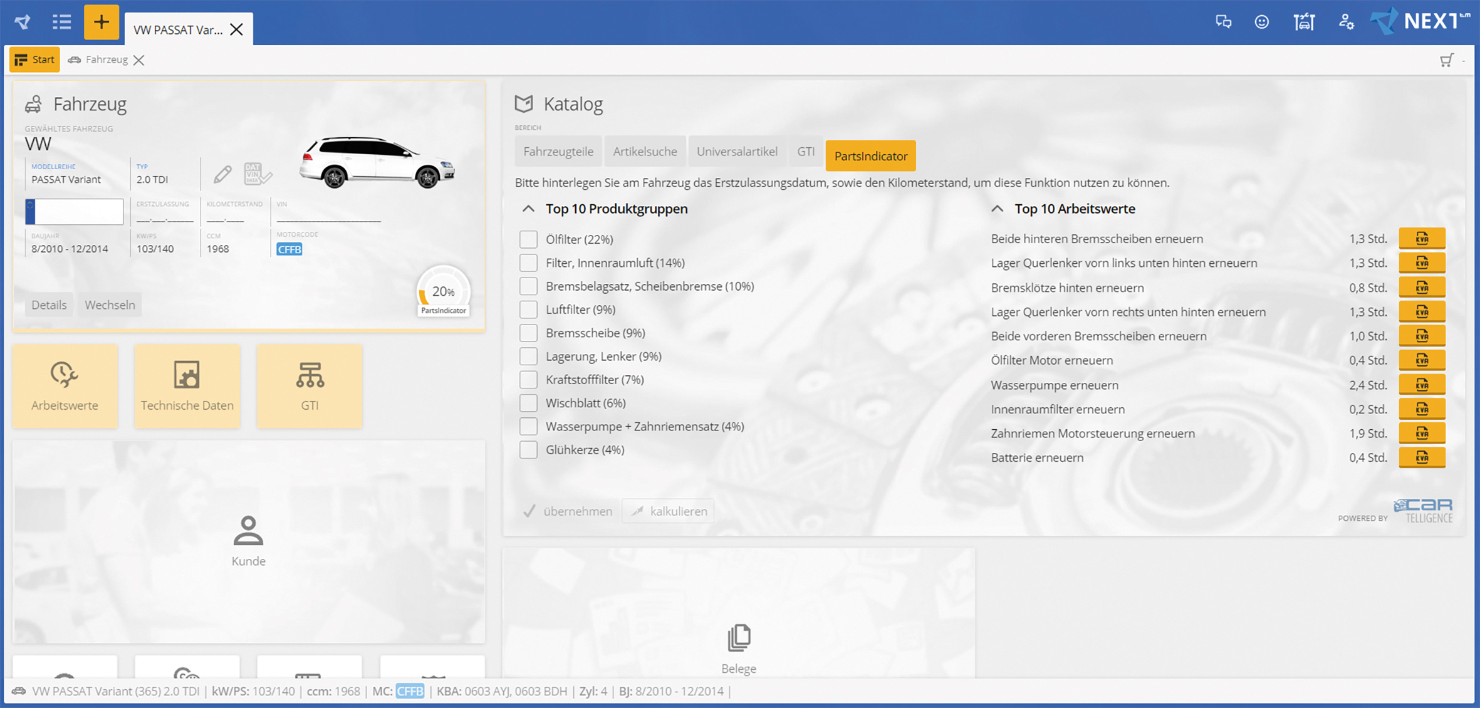Open user settings icon
The height and width of the screenshot is (708, 1480).
(x=1346, y=23)
